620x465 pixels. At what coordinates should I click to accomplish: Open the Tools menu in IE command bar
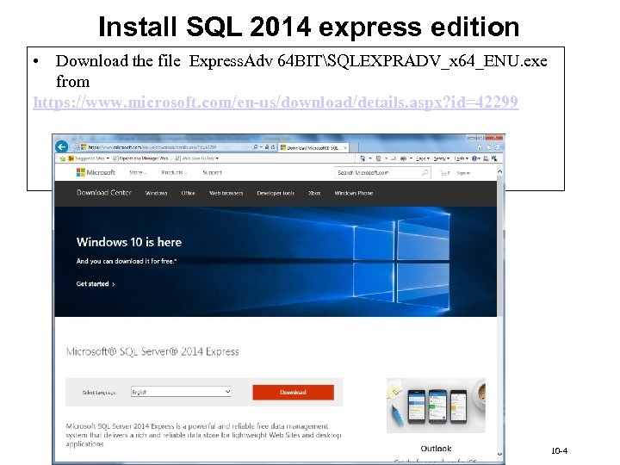(x=461, y=158)
